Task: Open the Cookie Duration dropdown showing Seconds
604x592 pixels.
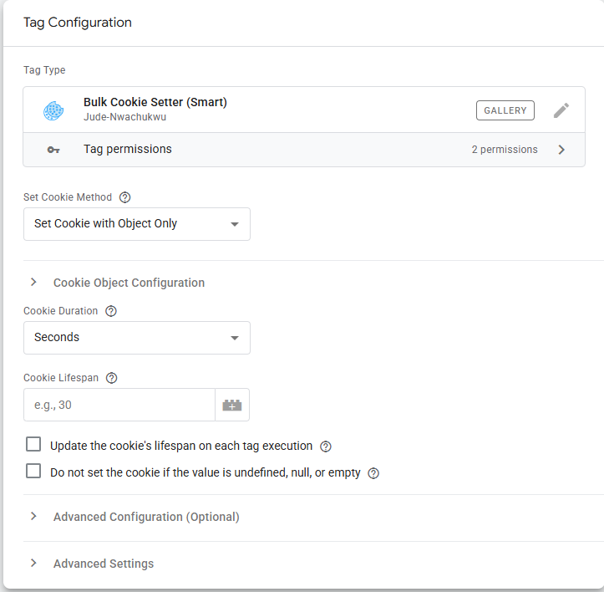Action: [136, 338]
